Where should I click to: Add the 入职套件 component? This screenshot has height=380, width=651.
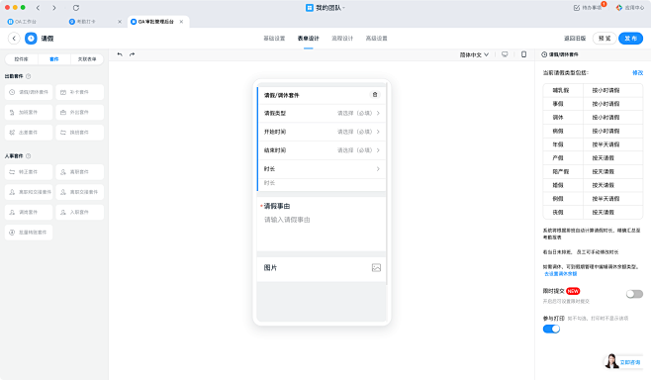[80, 212]
